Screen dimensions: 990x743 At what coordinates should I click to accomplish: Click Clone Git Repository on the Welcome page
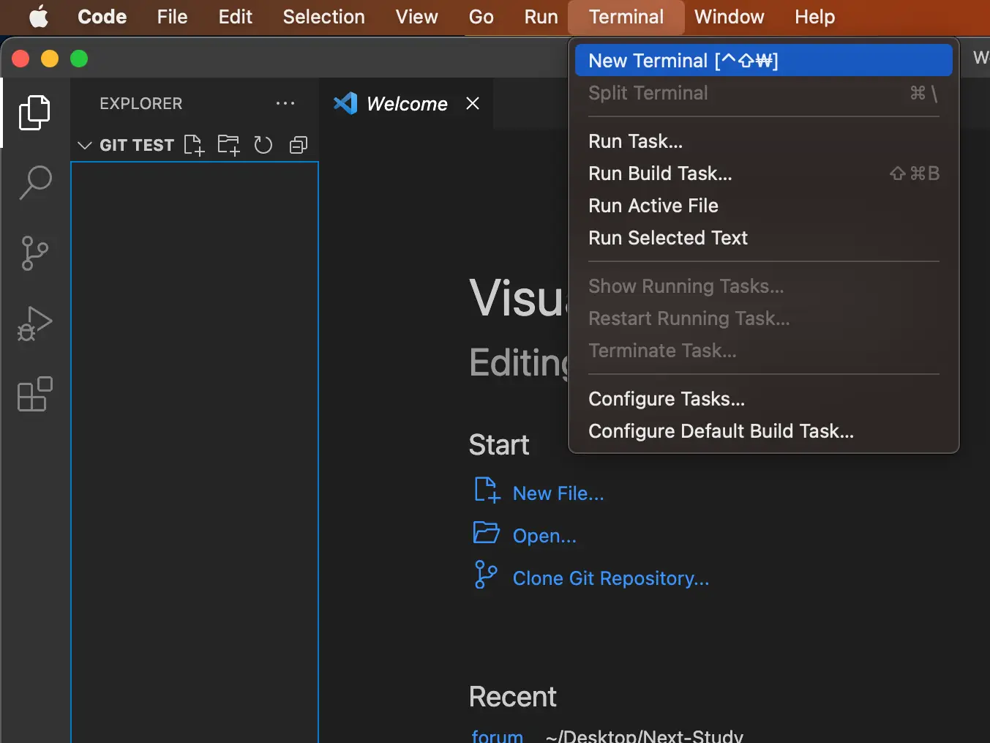(611, 578)
